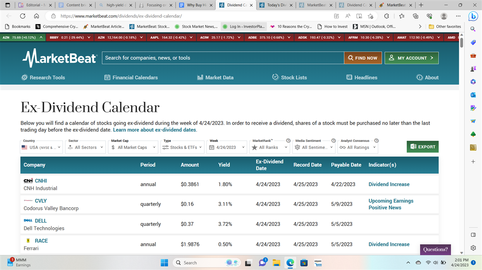This screenshot has width=482, height=270.
Task: Open File Explorer from taskbar
Action: [276, 263]
